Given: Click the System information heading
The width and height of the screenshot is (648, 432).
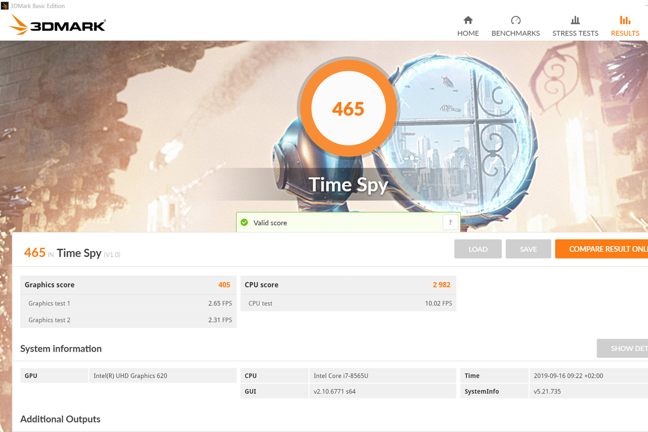Looking at the screenshot, I should [61, 348].
